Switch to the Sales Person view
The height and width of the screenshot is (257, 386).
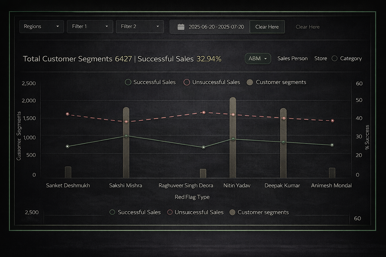point(292,58)
